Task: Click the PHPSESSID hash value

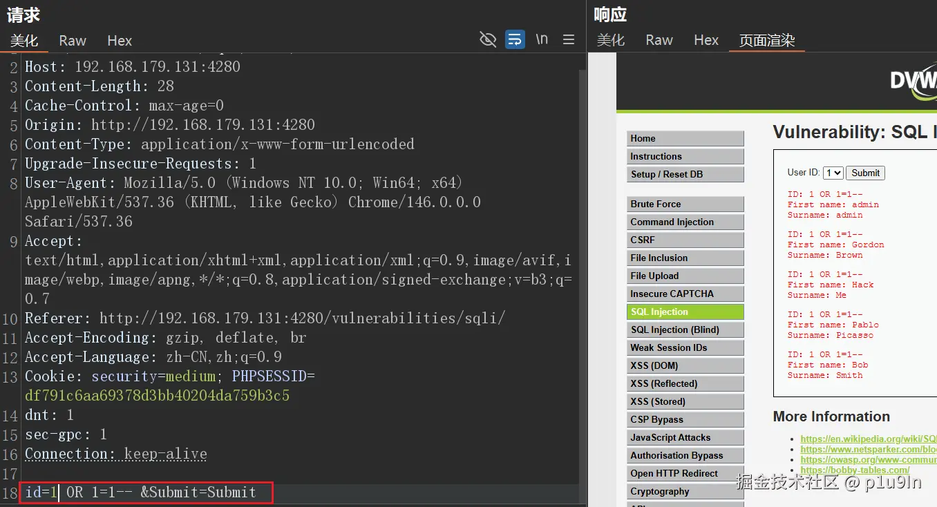Action: [x=158, y=395]
